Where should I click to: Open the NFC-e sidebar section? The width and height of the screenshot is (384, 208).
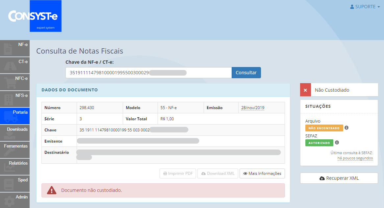pyautogui.click(x=15, y=82)
